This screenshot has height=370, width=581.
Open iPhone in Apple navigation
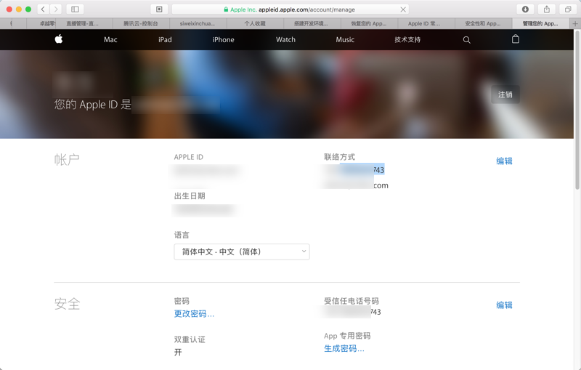223,40
